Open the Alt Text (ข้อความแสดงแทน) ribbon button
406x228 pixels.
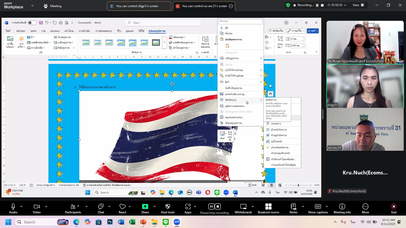[x=205, y=42]
